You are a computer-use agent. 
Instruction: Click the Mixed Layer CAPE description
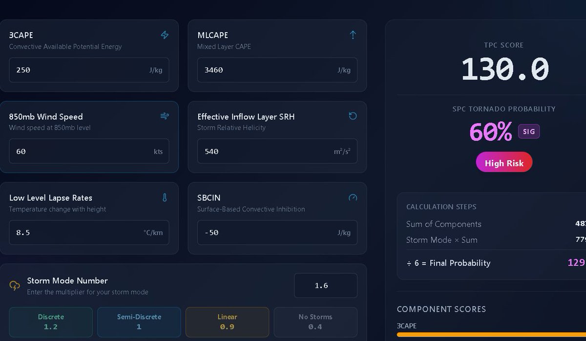click(x=224, y=46)
